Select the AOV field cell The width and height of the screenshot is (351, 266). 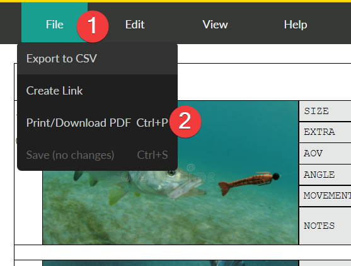pyautogui.click(x=325, y=153)
